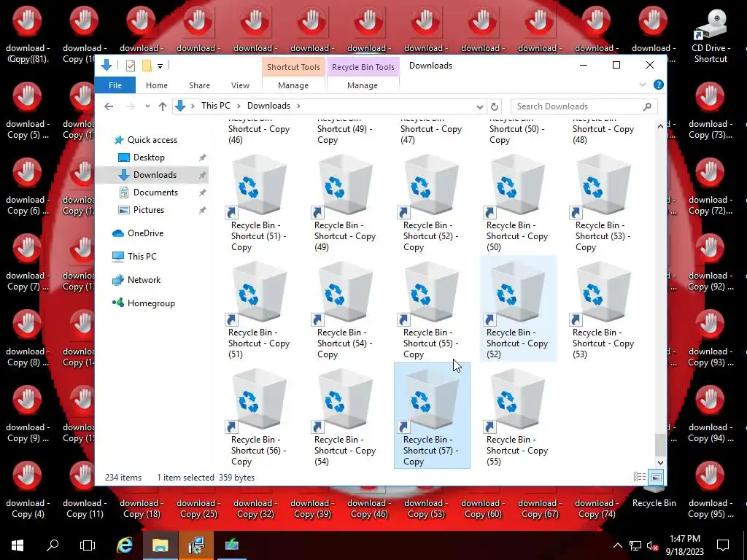The width and height of the screenshot is (747, 560).
Task: Click the file list scrollbar up arrow
Action: tap(660, 126)
